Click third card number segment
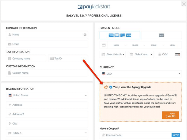This screenshot has height=140, width=187. tap(154, 45)
